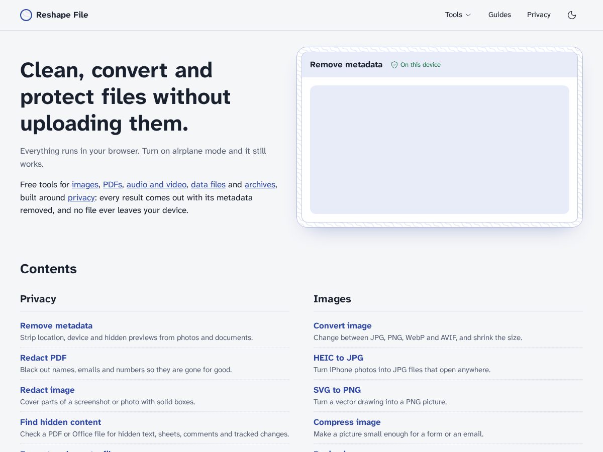Open the audio and video link

[x=156, y=185]
